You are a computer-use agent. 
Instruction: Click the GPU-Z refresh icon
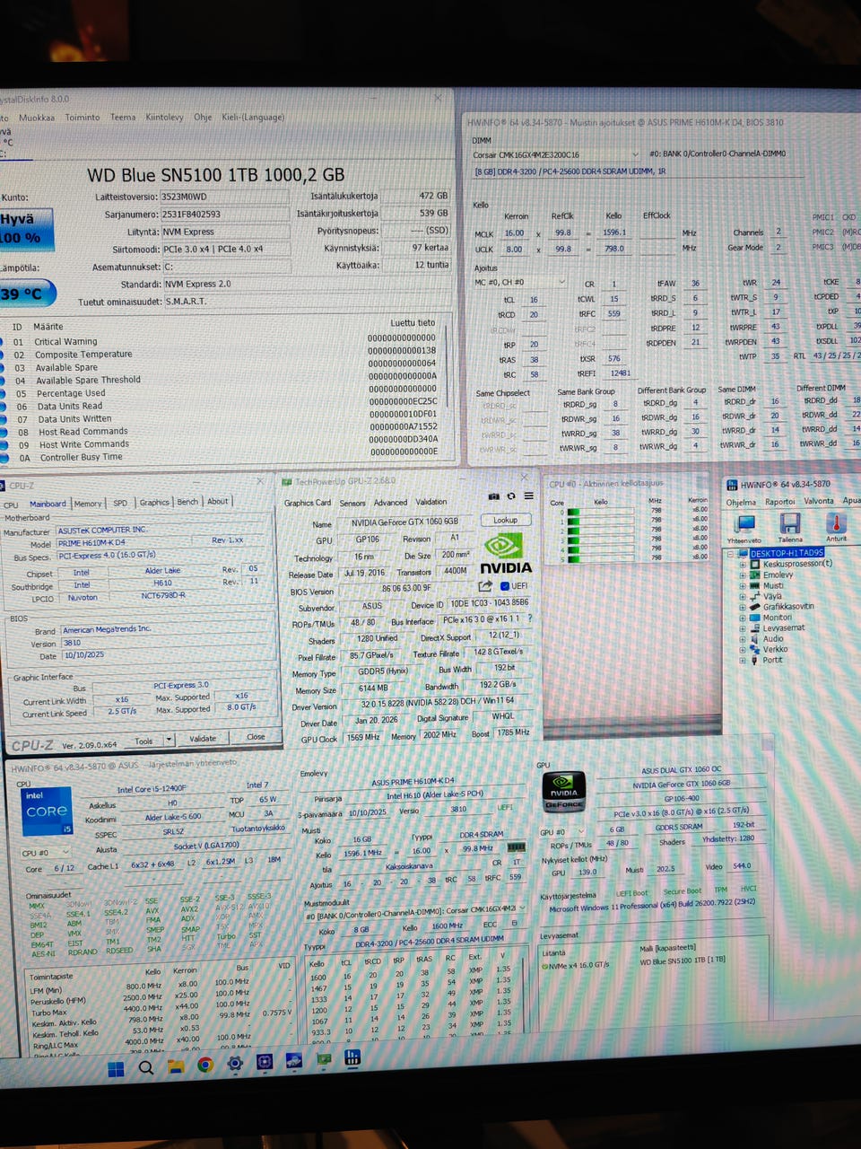click(x=511, y=496)
